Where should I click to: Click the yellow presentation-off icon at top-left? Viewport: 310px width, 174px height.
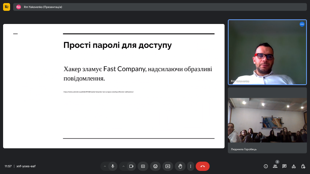(7, 7)
